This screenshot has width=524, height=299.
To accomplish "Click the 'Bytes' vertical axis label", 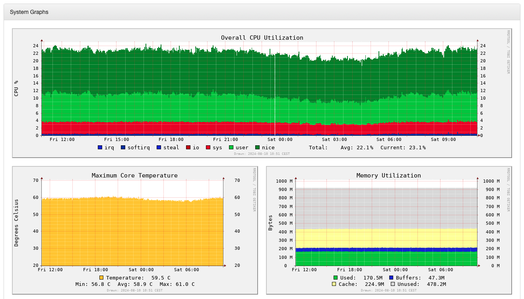I will 270,223.
